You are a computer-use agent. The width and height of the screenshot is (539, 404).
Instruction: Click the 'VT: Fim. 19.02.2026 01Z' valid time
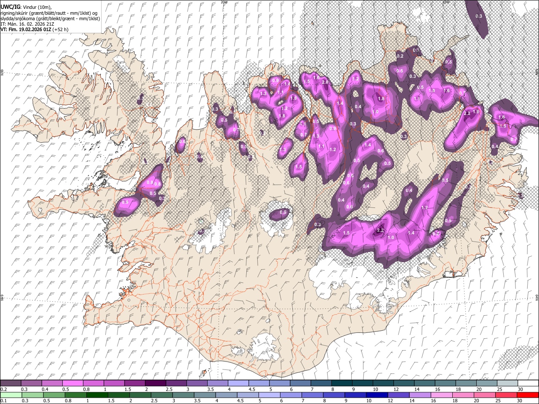(26, 30)
